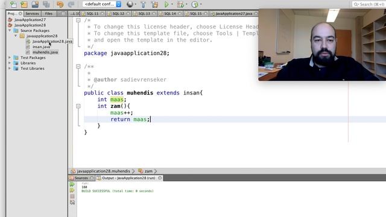Image resolution: width=386 pixels, height=217 pixels.
Task: Click the Redo toolbar icon
Action: coord(71,4)
